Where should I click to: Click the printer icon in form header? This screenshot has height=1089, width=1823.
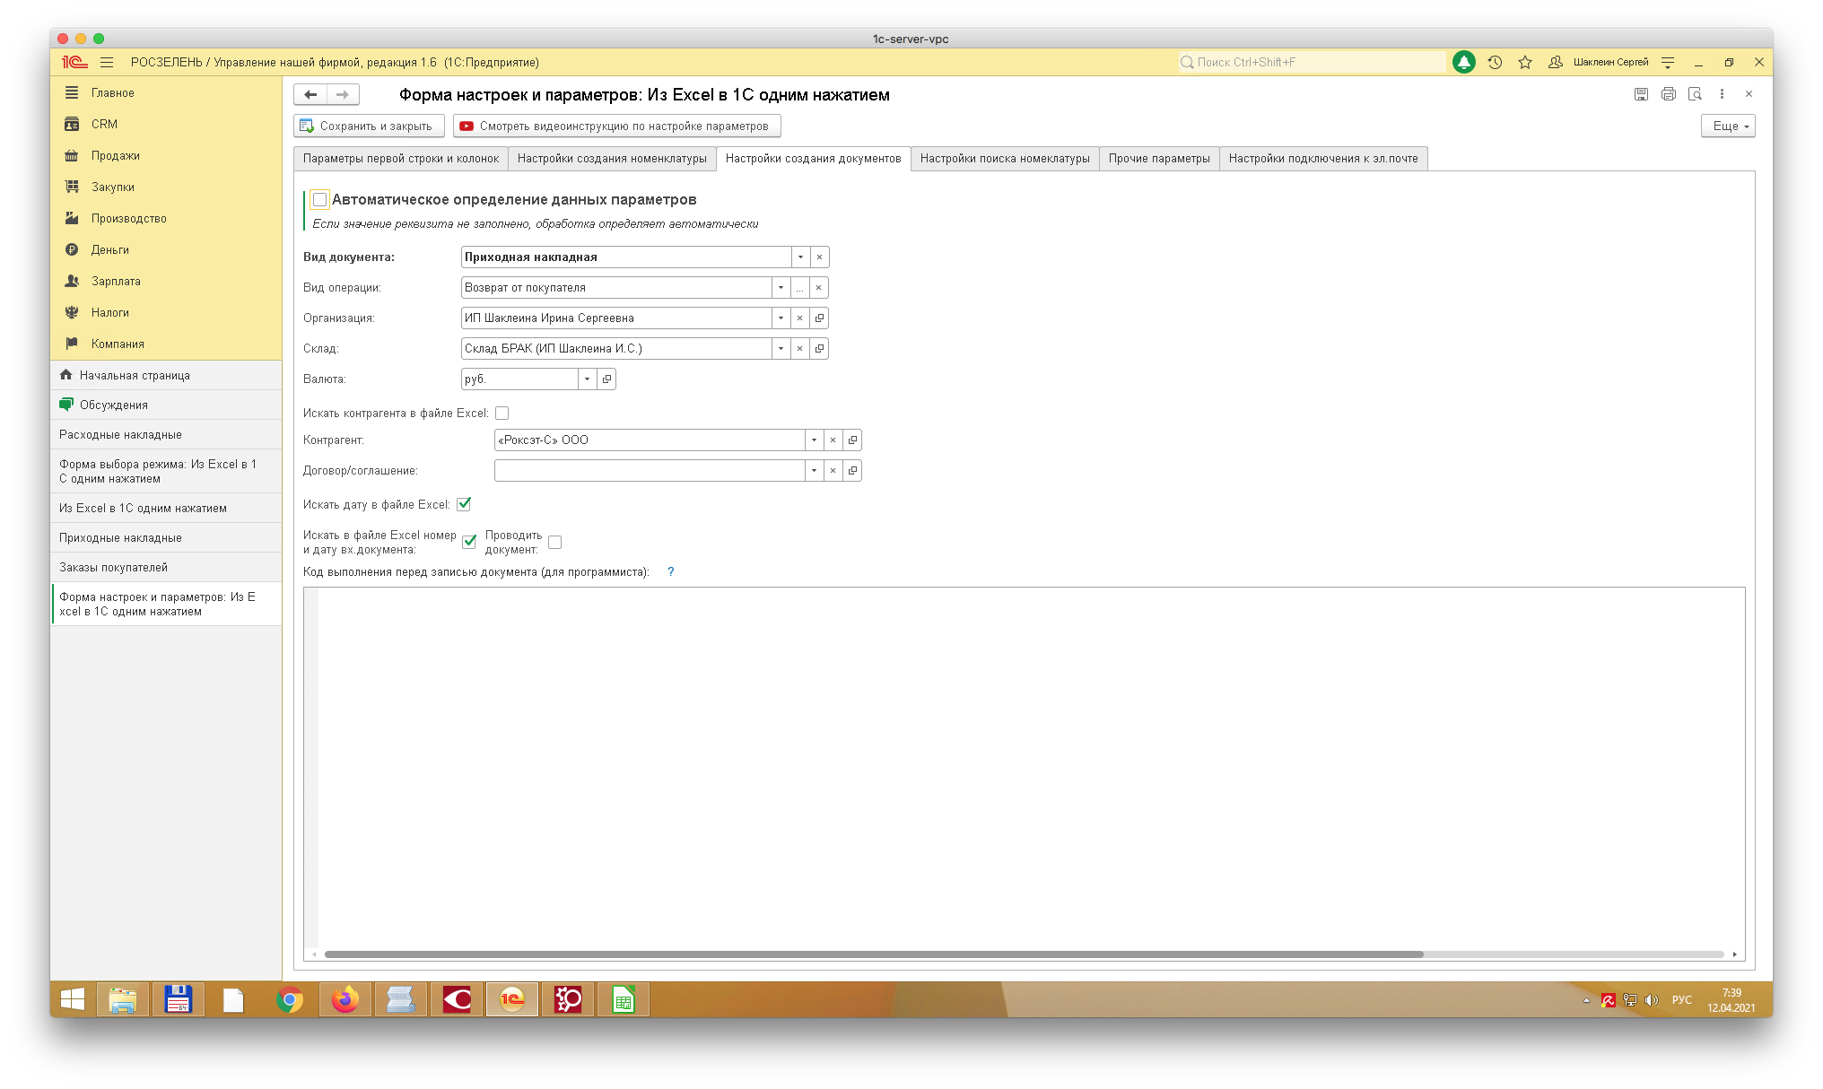(1668, 94)
